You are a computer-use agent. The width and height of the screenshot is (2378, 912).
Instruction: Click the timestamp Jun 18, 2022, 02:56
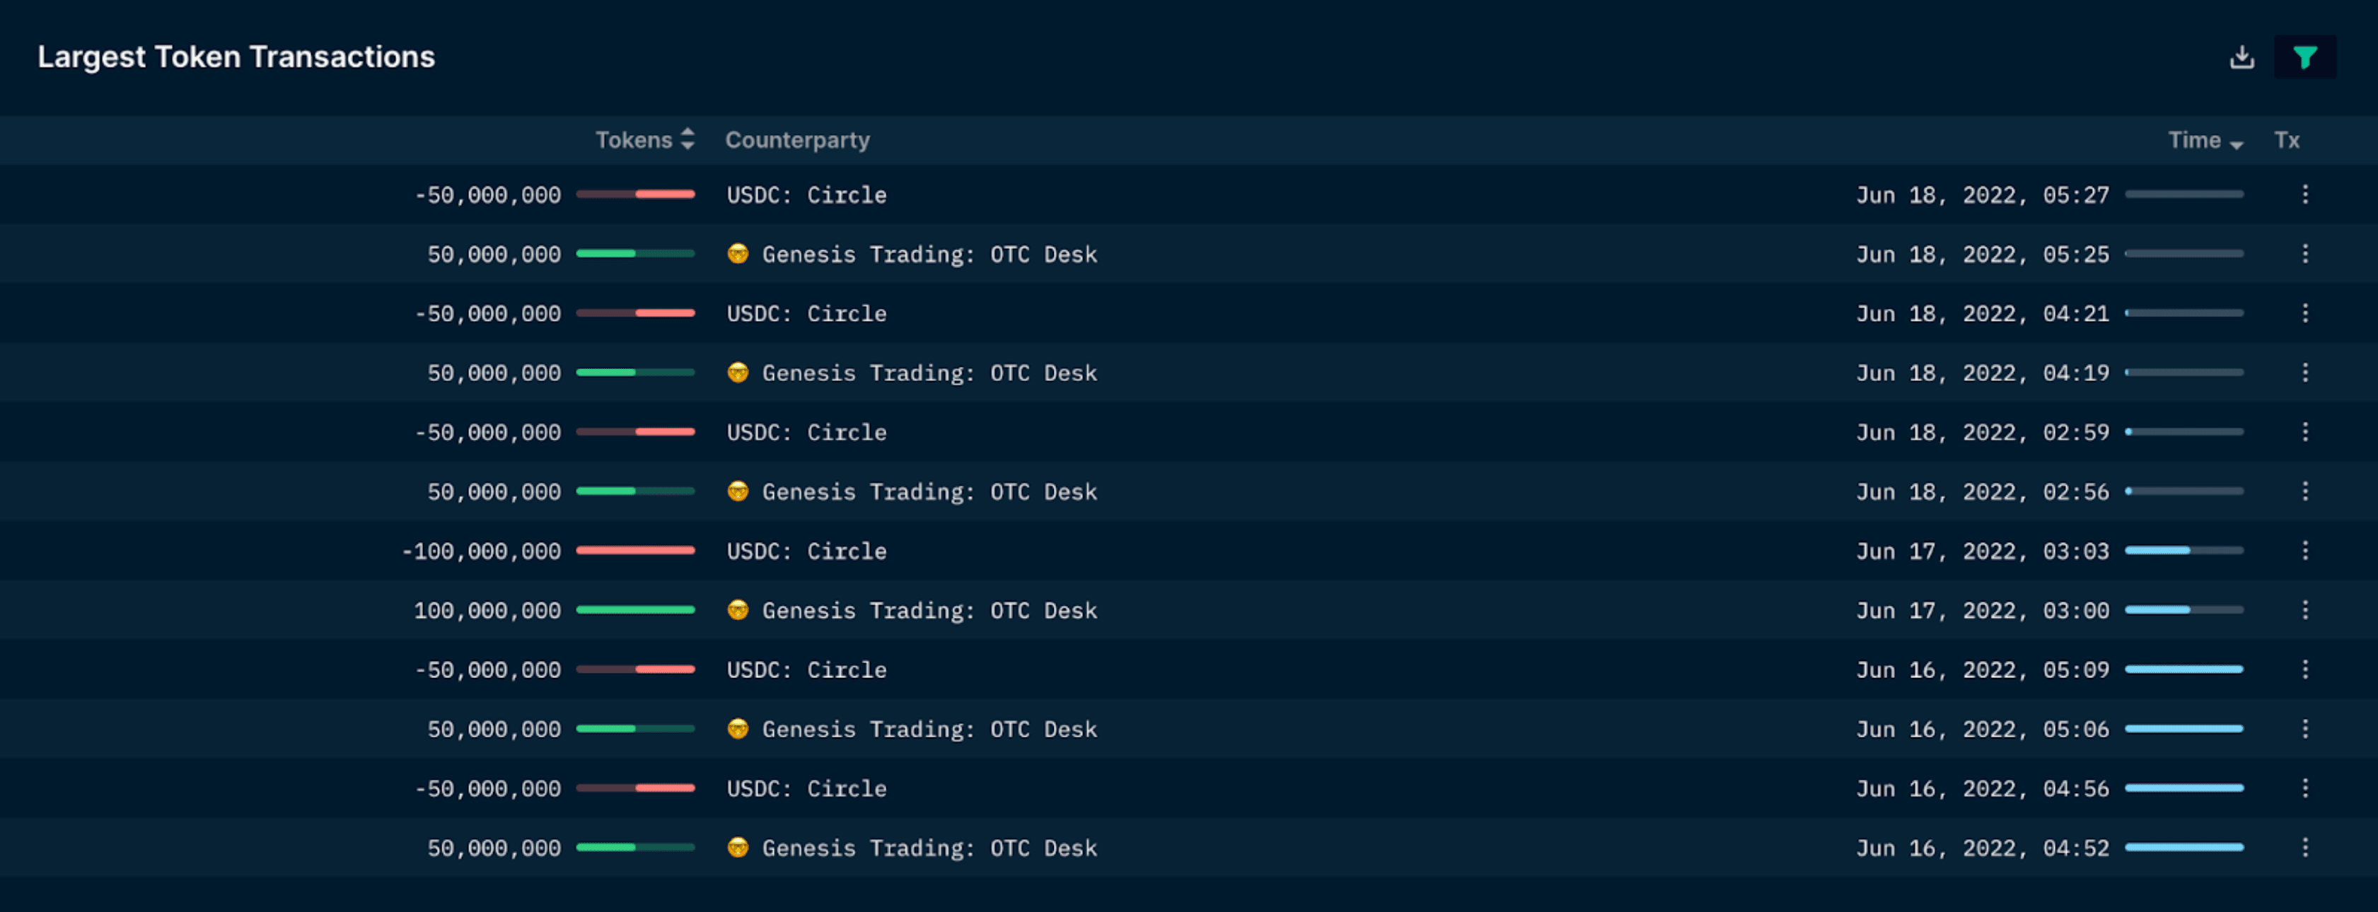1983,492
